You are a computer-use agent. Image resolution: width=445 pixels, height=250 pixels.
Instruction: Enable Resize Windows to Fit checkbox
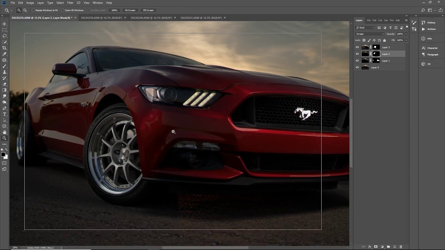34,10
